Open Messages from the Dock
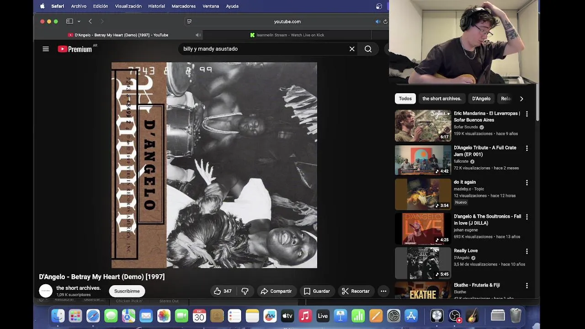This screenshot has width=585, height=329. click(111, 316)
